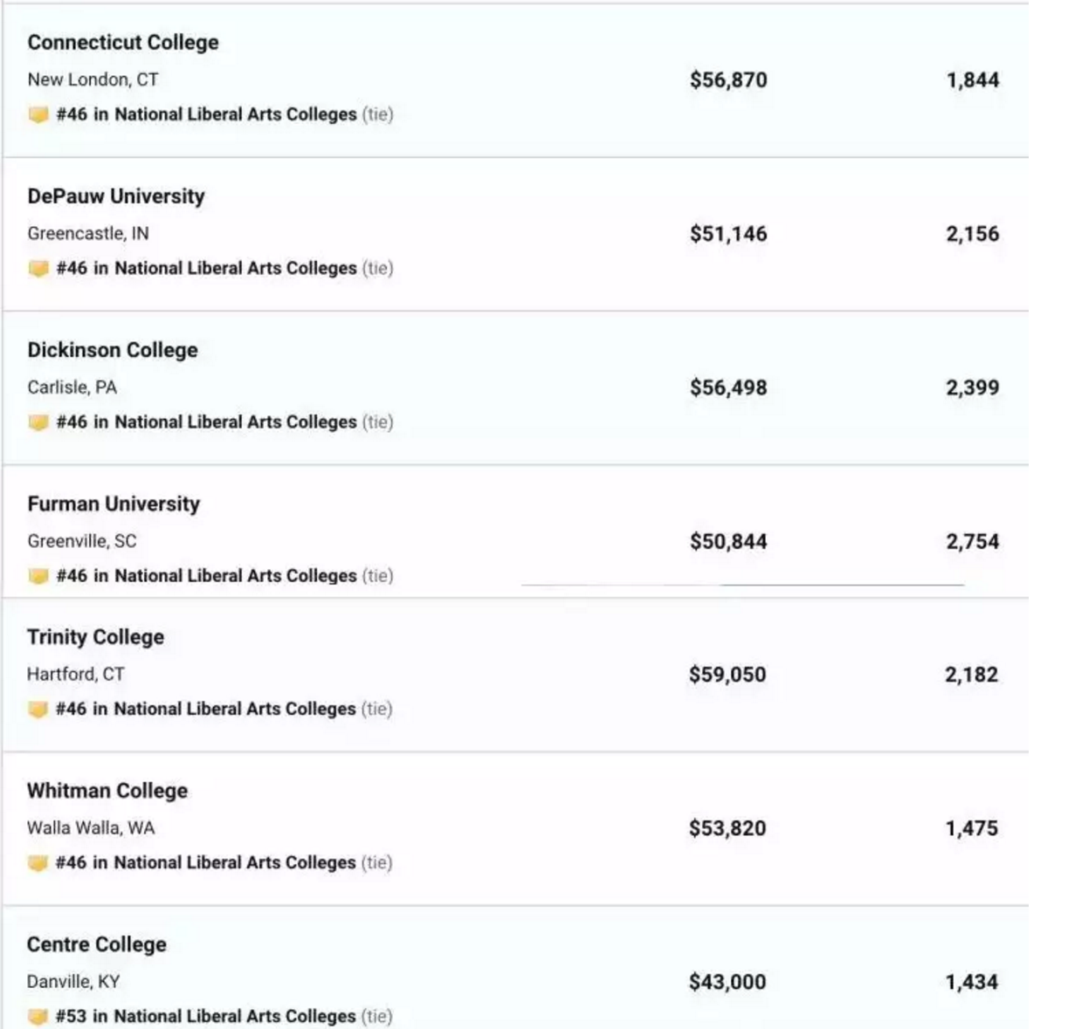Click the ranking badge icon under DePauw University
This screenshot has width=1075, height=1029.
(x=38, y=269)
